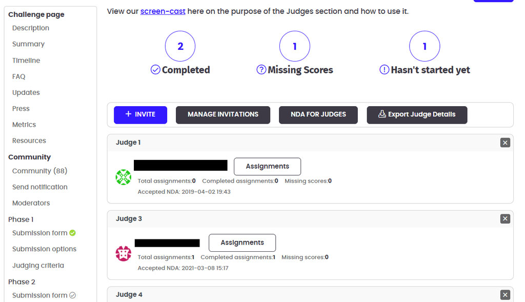Open MANAGE INVITATIONS
This screenshot has height=302, width=525.
(x=223, y=114)
